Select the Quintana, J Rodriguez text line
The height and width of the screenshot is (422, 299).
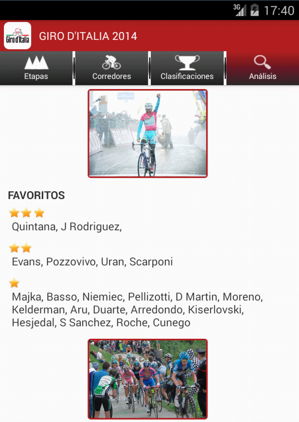point(67,227)
